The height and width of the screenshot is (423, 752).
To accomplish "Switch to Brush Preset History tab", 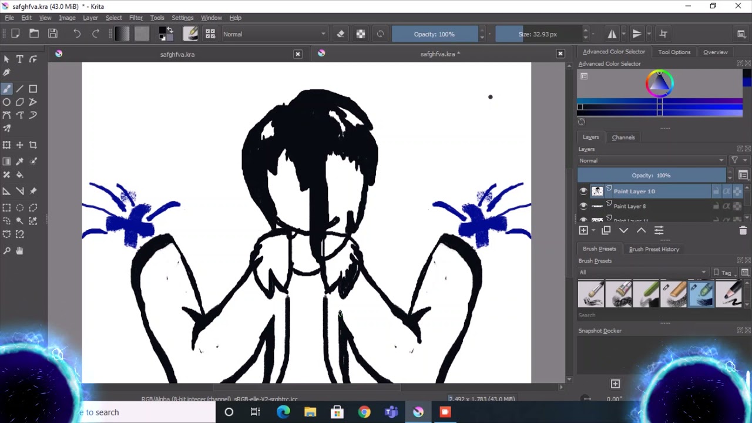I will pyautogui.click(x=654, y=249).
